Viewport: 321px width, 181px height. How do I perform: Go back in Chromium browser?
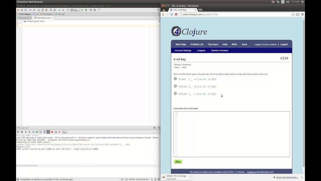[x=163, y=14]
